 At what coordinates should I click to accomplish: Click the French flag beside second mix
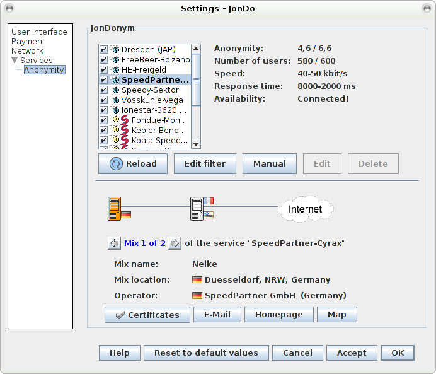tap(209, 201)
